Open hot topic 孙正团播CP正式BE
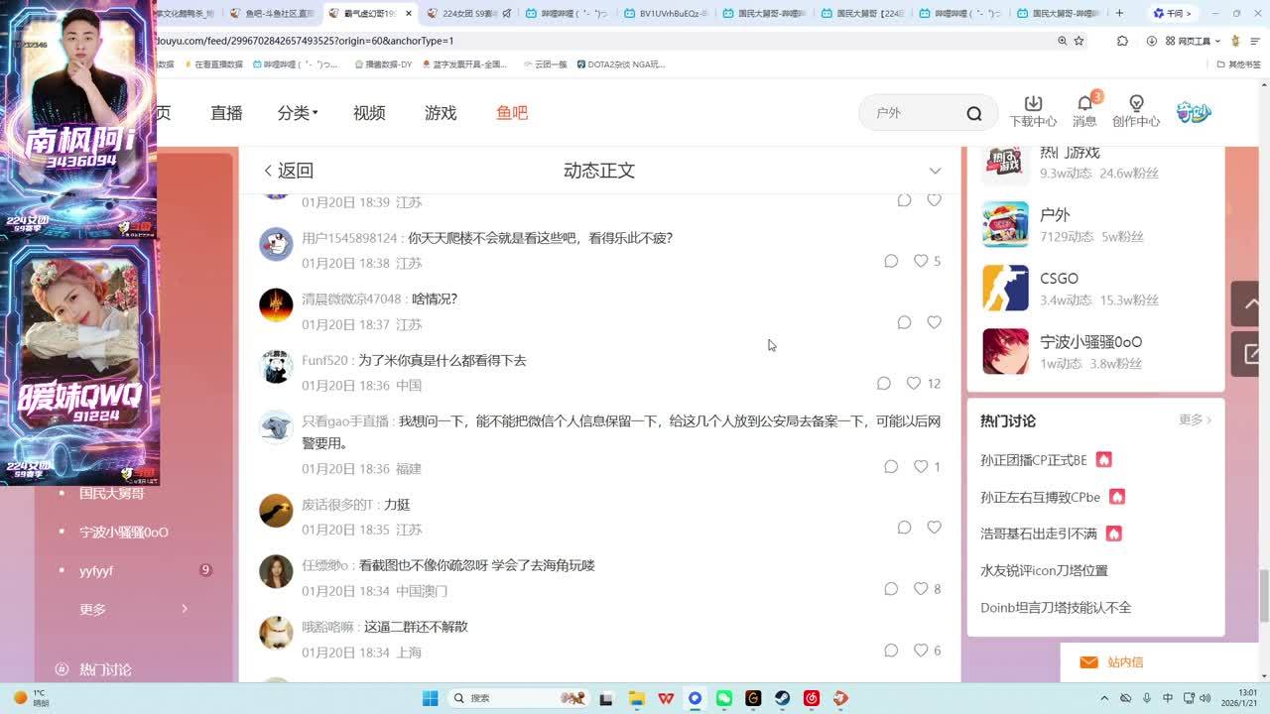 [1033, 460]
